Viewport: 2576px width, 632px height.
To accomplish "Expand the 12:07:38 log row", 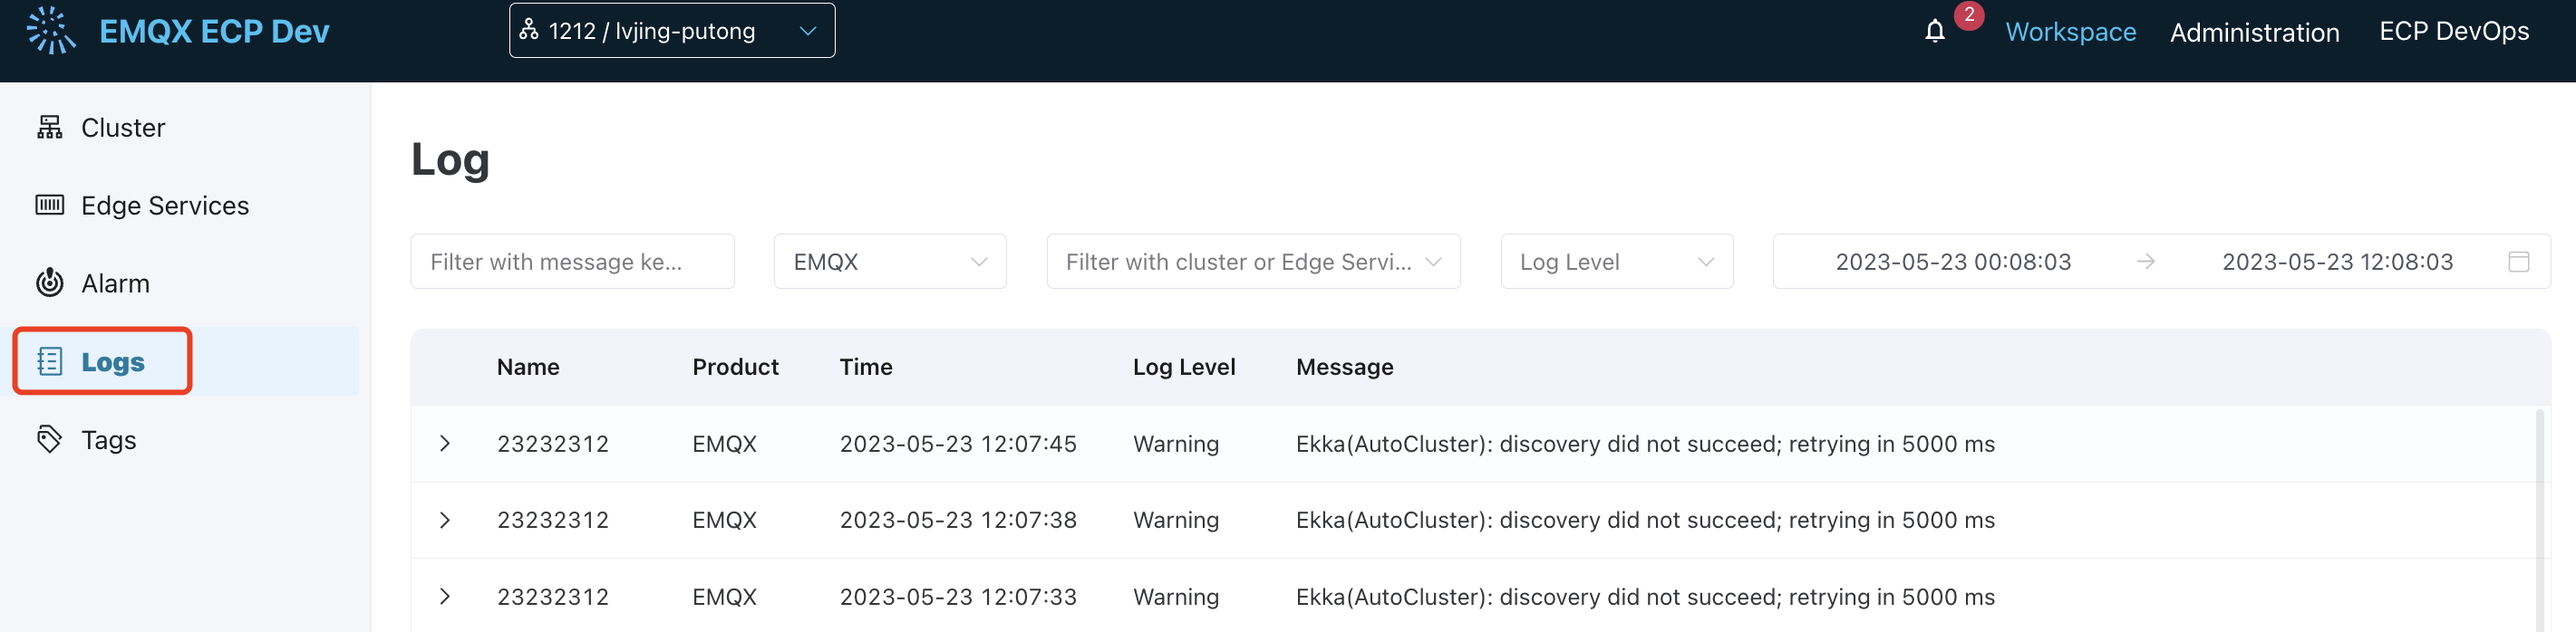I will [x=445, y=520].
